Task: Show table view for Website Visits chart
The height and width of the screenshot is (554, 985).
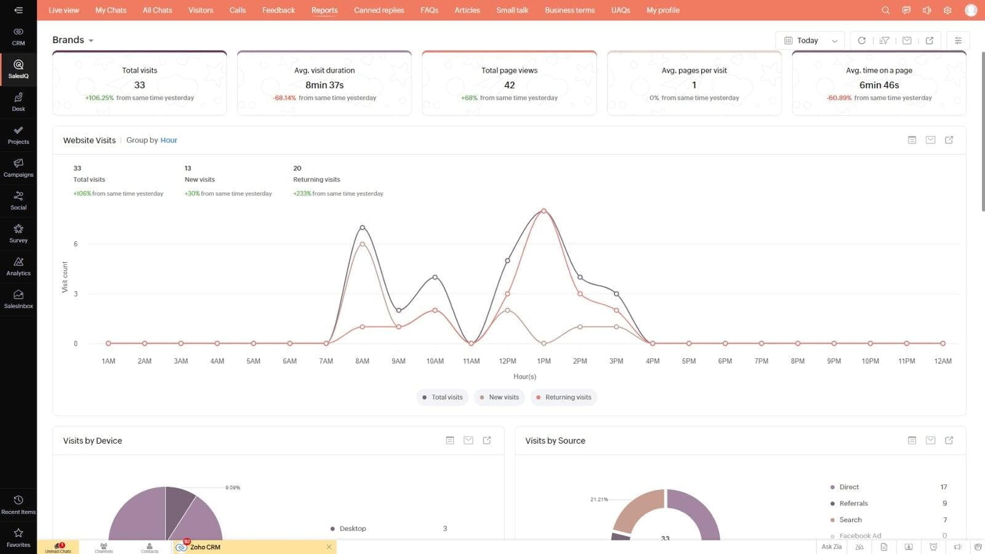Action: tap(912, 140)
